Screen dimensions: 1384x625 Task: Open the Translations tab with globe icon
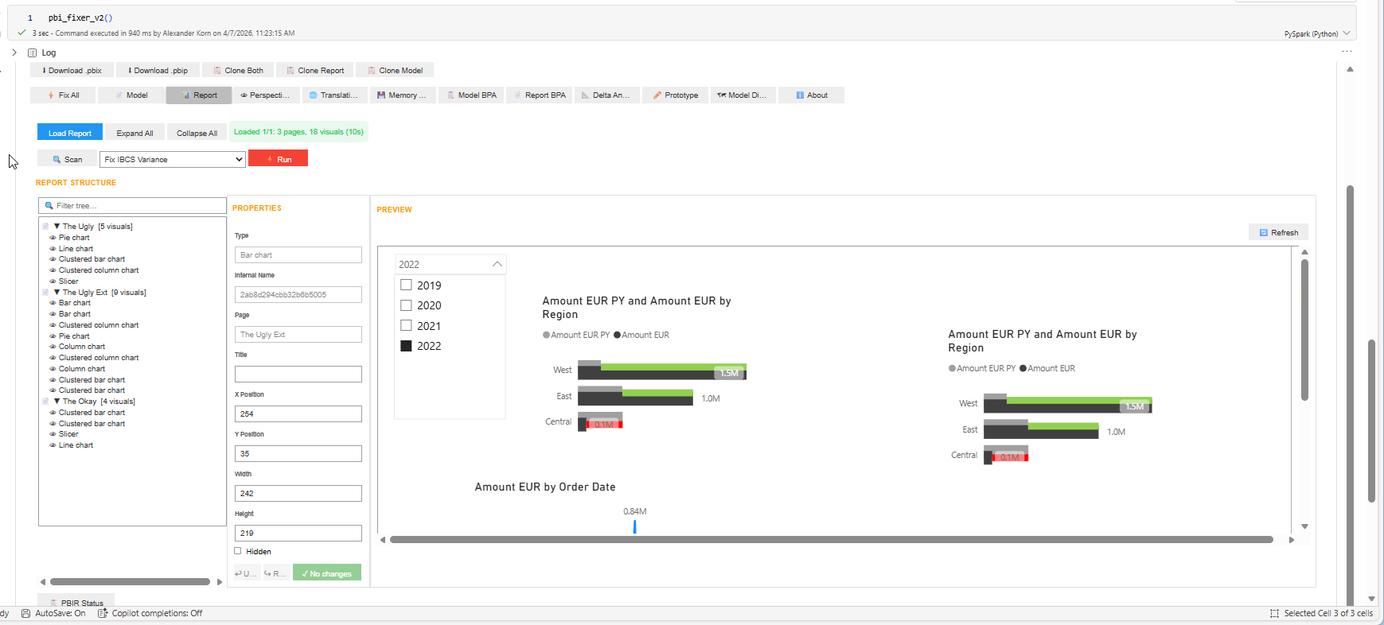334,95
